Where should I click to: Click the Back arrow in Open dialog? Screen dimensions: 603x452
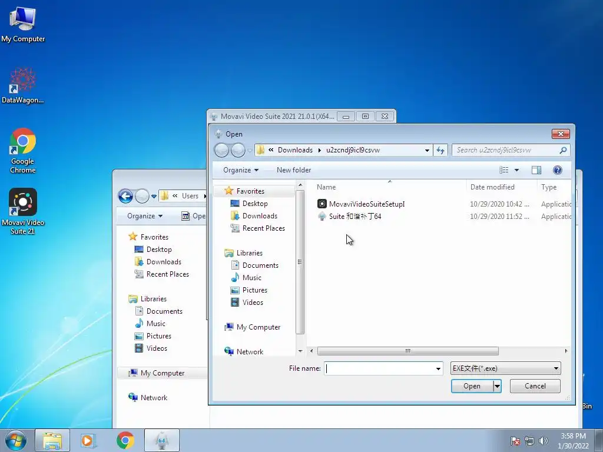[221, 150]
